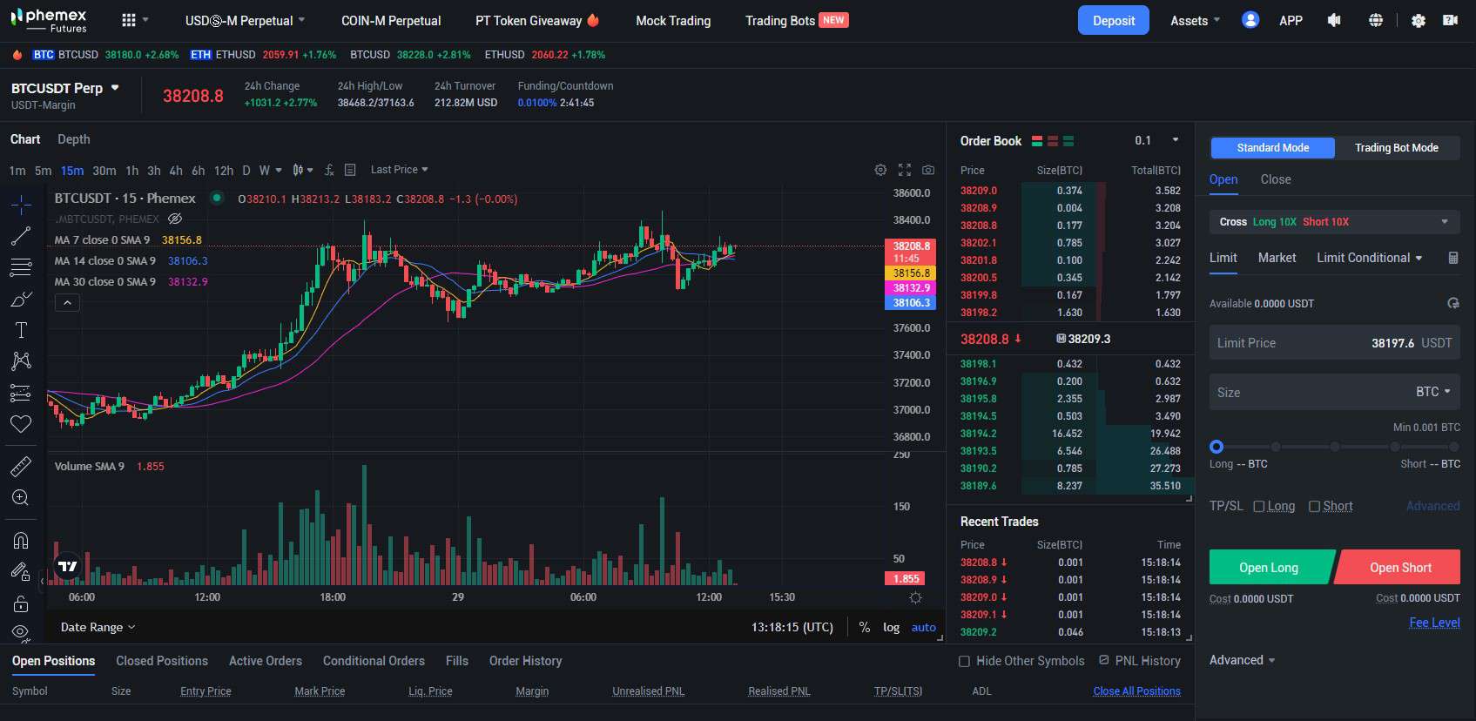Select sell-only order book view

coord(1053,141)
